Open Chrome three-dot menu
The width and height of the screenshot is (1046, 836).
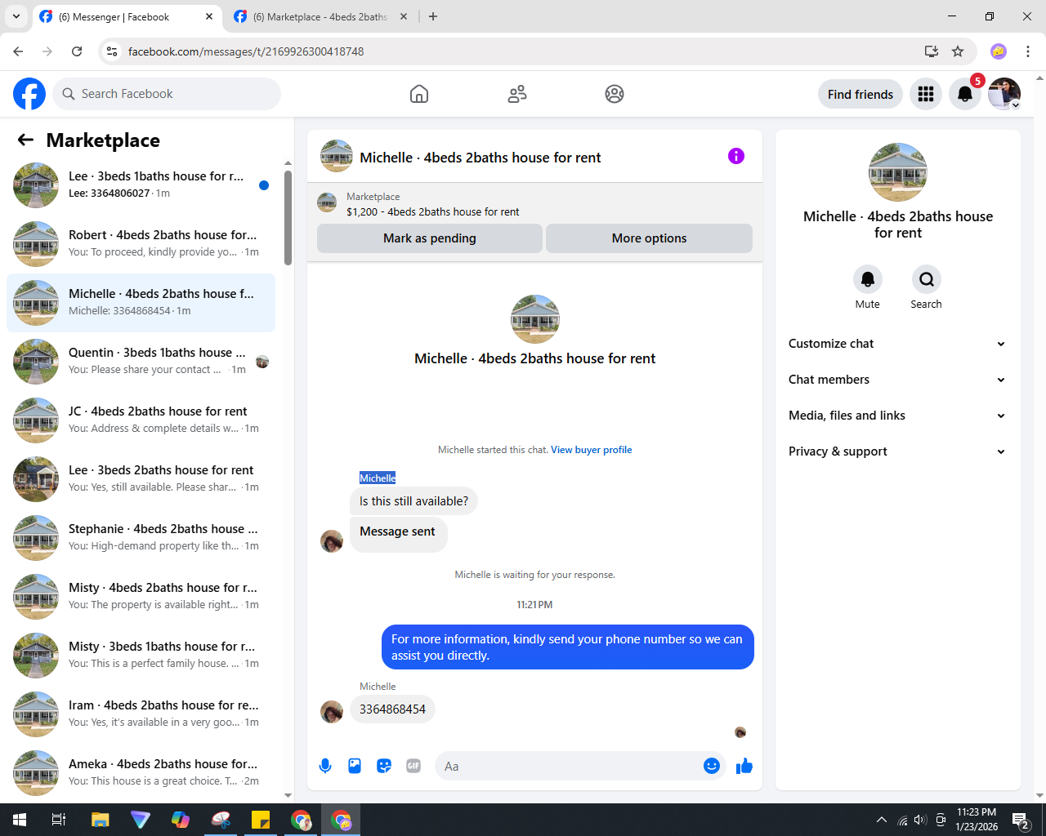pos(1028,51)
